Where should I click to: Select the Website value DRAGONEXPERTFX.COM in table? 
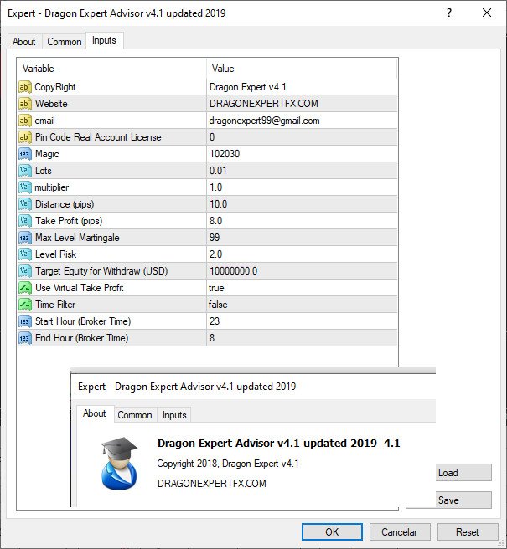click(x=303, y=104)
